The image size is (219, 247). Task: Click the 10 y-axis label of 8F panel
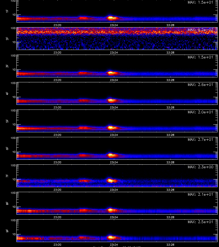pos(14,207)
